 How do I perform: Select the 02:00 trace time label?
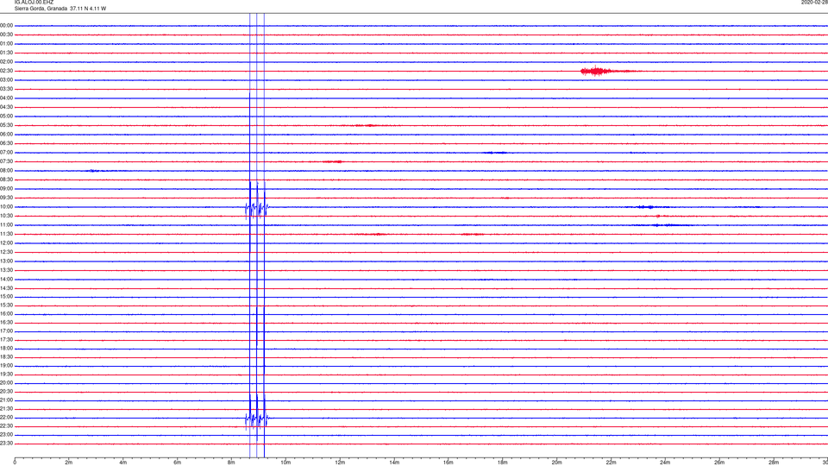[6, 61]
